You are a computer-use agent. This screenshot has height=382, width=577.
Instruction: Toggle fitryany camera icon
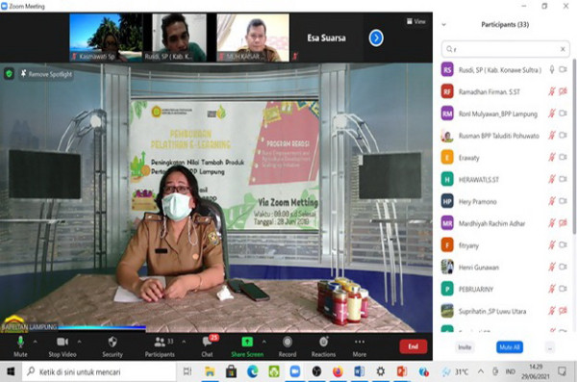coord(563,244)
